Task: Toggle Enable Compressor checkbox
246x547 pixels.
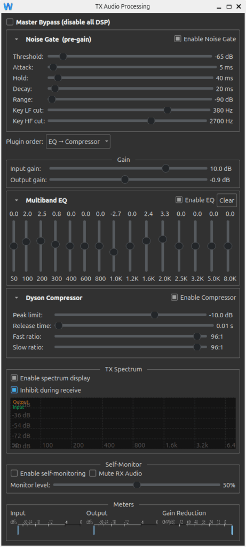Action: pos(174,298)
